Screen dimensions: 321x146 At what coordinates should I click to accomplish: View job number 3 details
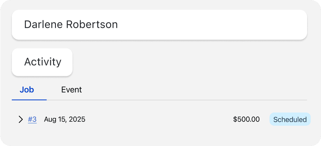pos(32,119)
